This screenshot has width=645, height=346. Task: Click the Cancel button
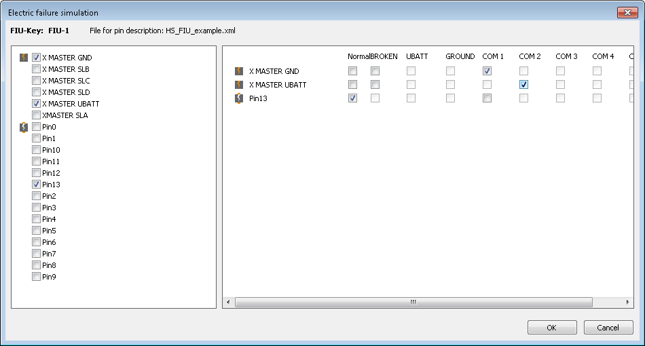608,328
